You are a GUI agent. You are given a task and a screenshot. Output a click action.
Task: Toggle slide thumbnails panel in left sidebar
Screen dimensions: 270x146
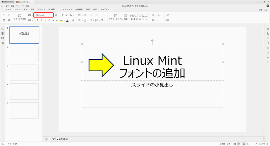2,33
